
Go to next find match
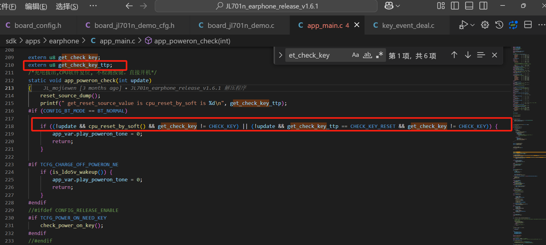(x=468, y=55)
